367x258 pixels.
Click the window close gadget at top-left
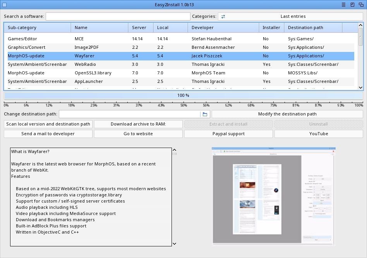point(4,5)
